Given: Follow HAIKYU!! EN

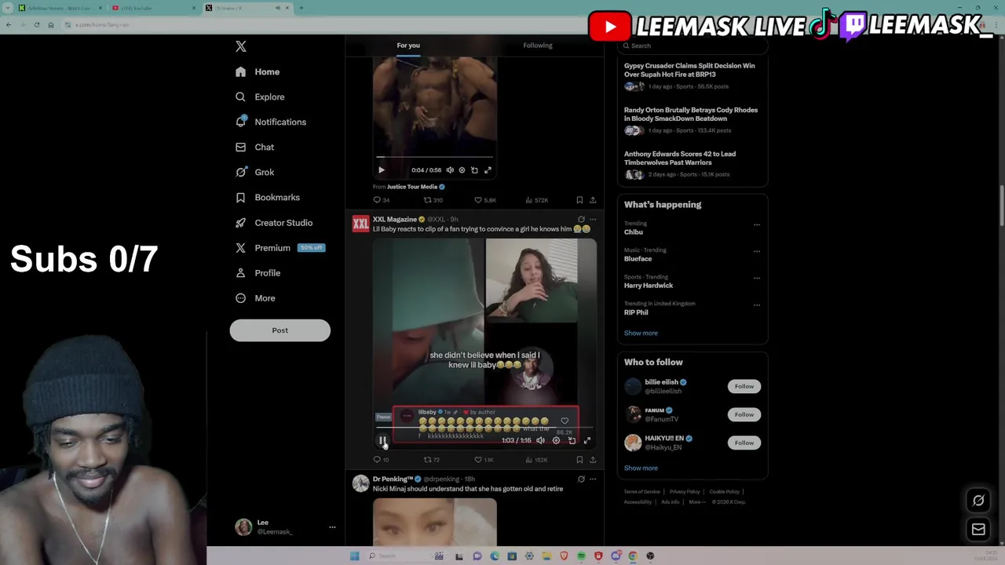Looking at the screenshot, I should [x=744, y=443].
